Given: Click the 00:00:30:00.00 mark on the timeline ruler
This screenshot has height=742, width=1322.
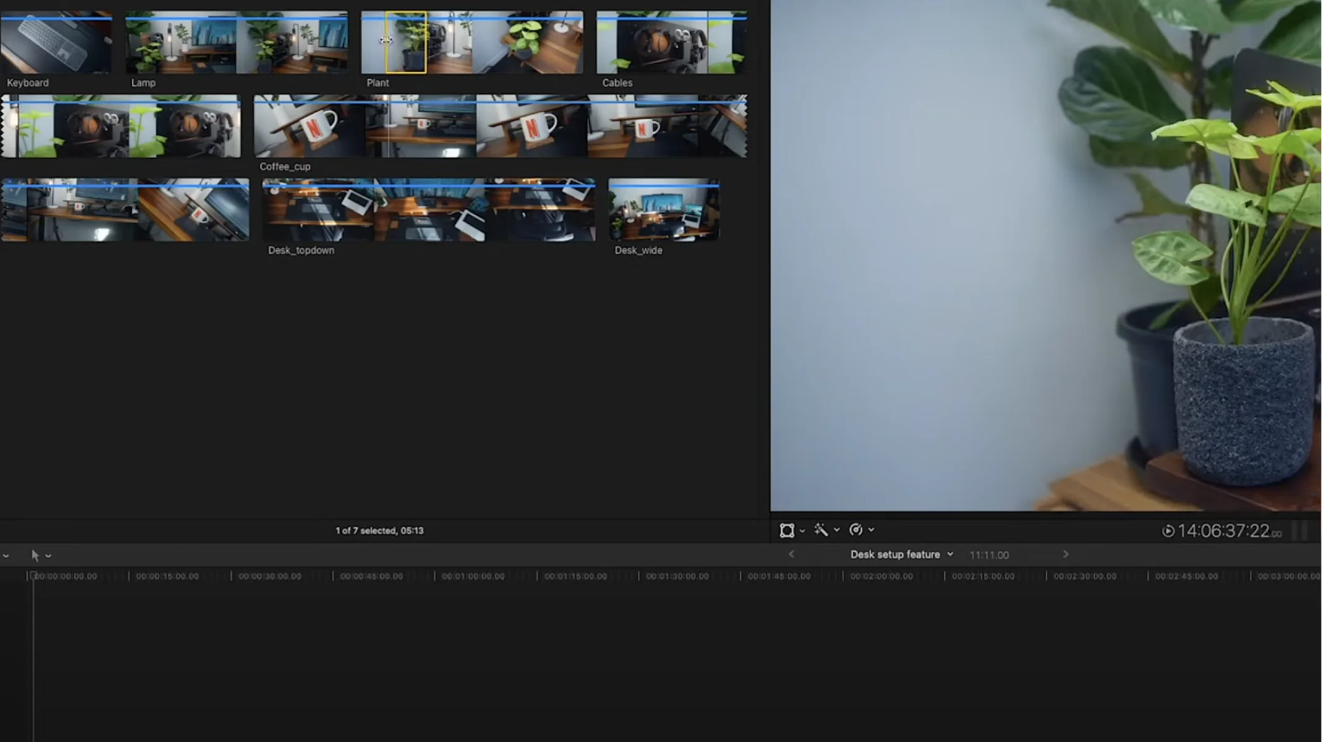Looking at the screenshot, I should pos(270,576).
